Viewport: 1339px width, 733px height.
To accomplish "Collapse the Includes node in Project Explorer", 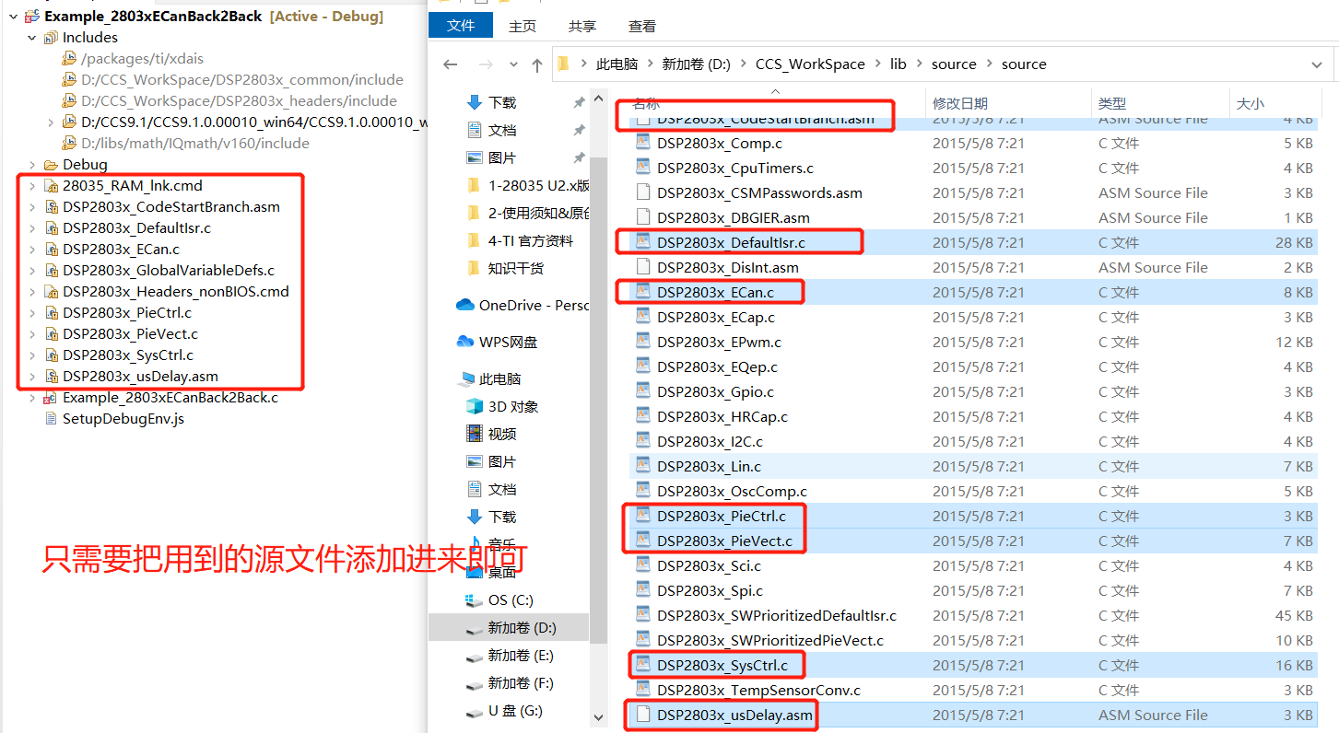I will coord(31,37).
